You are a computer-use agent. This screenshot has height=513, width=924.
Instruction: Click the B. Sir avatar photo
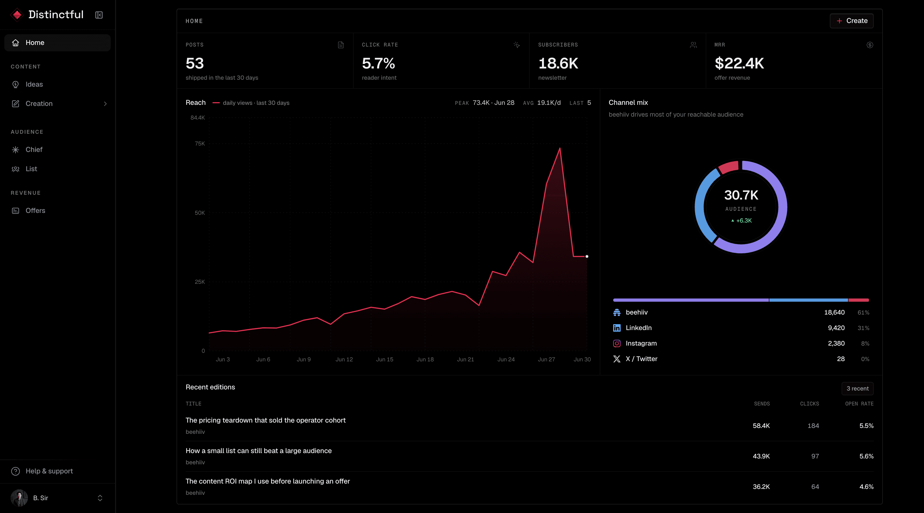[19, 498]
